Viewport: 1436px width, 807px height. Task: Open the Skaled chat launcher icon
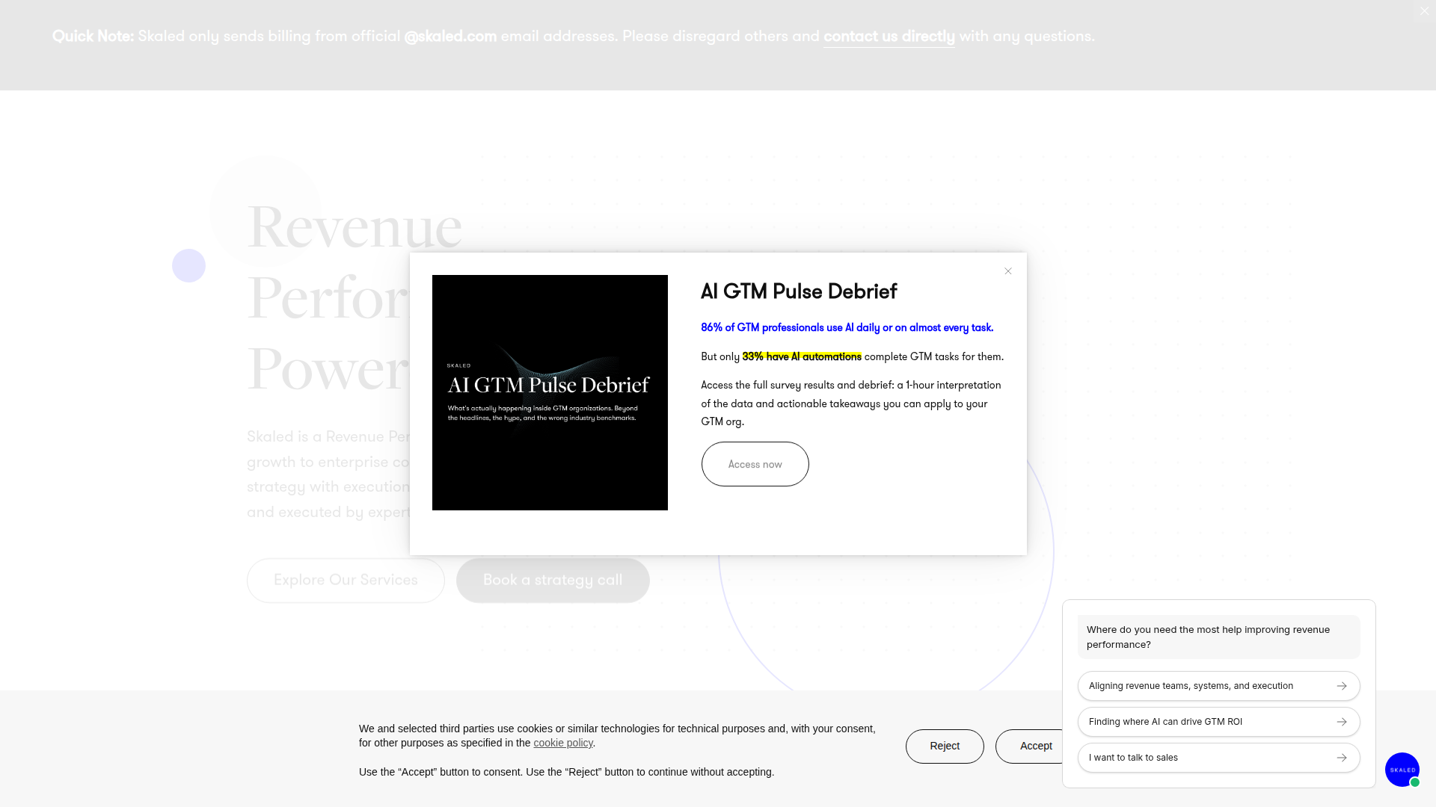tap(1402, 770)
